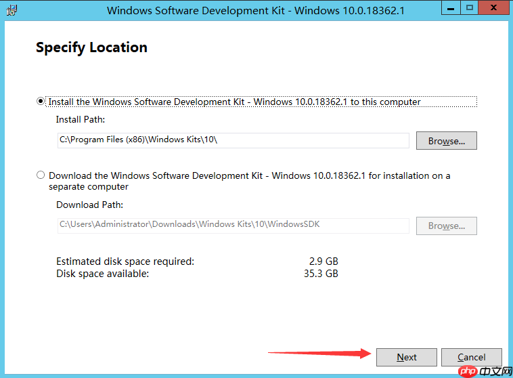Maximize the SDK installer window
Screen dimensions: 513x378
click(x=470, y=8)
